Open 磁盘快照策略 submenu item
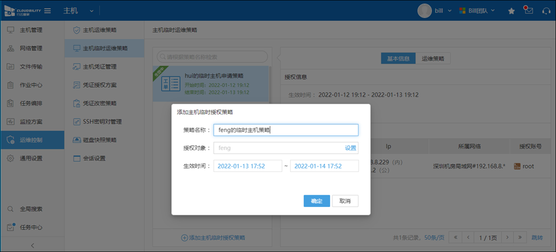The image size is (556, 252). coord(104,140)
